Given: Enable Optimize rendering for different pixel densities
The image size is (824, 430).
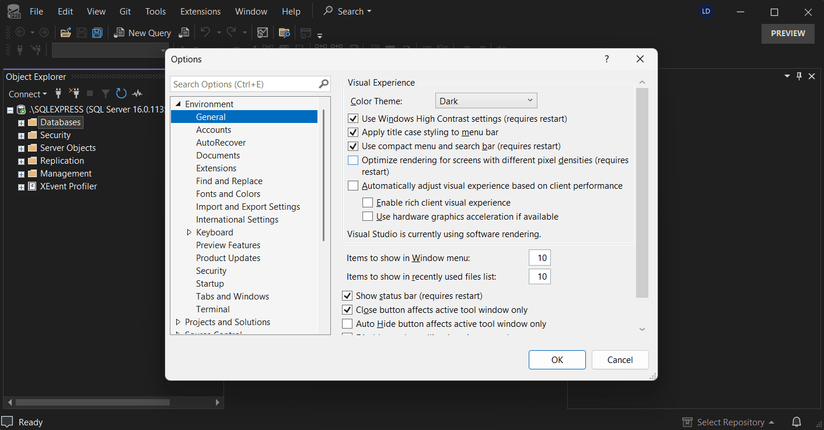Looking at the screenshot, I should [352, 160].
